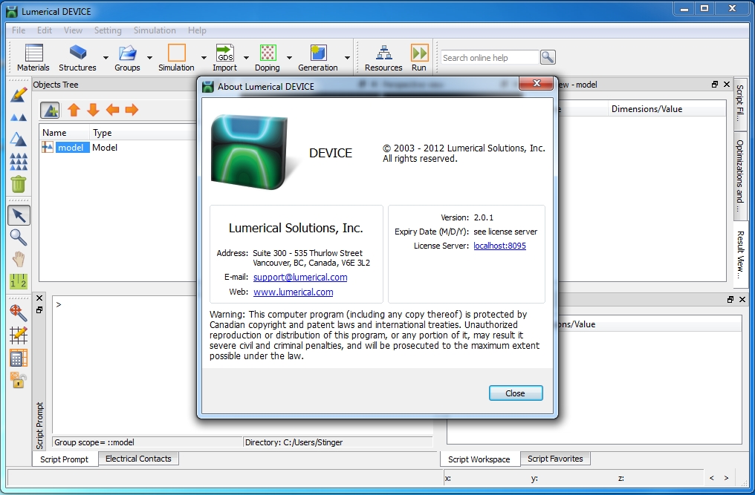The width and height of the screenshot is (755, 495).
Task: Expand the Generation dropdown arrow
Action: tap(347, 58)
